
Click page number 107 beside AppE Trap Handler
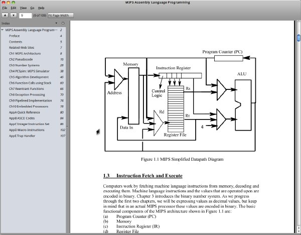(63, 136)
